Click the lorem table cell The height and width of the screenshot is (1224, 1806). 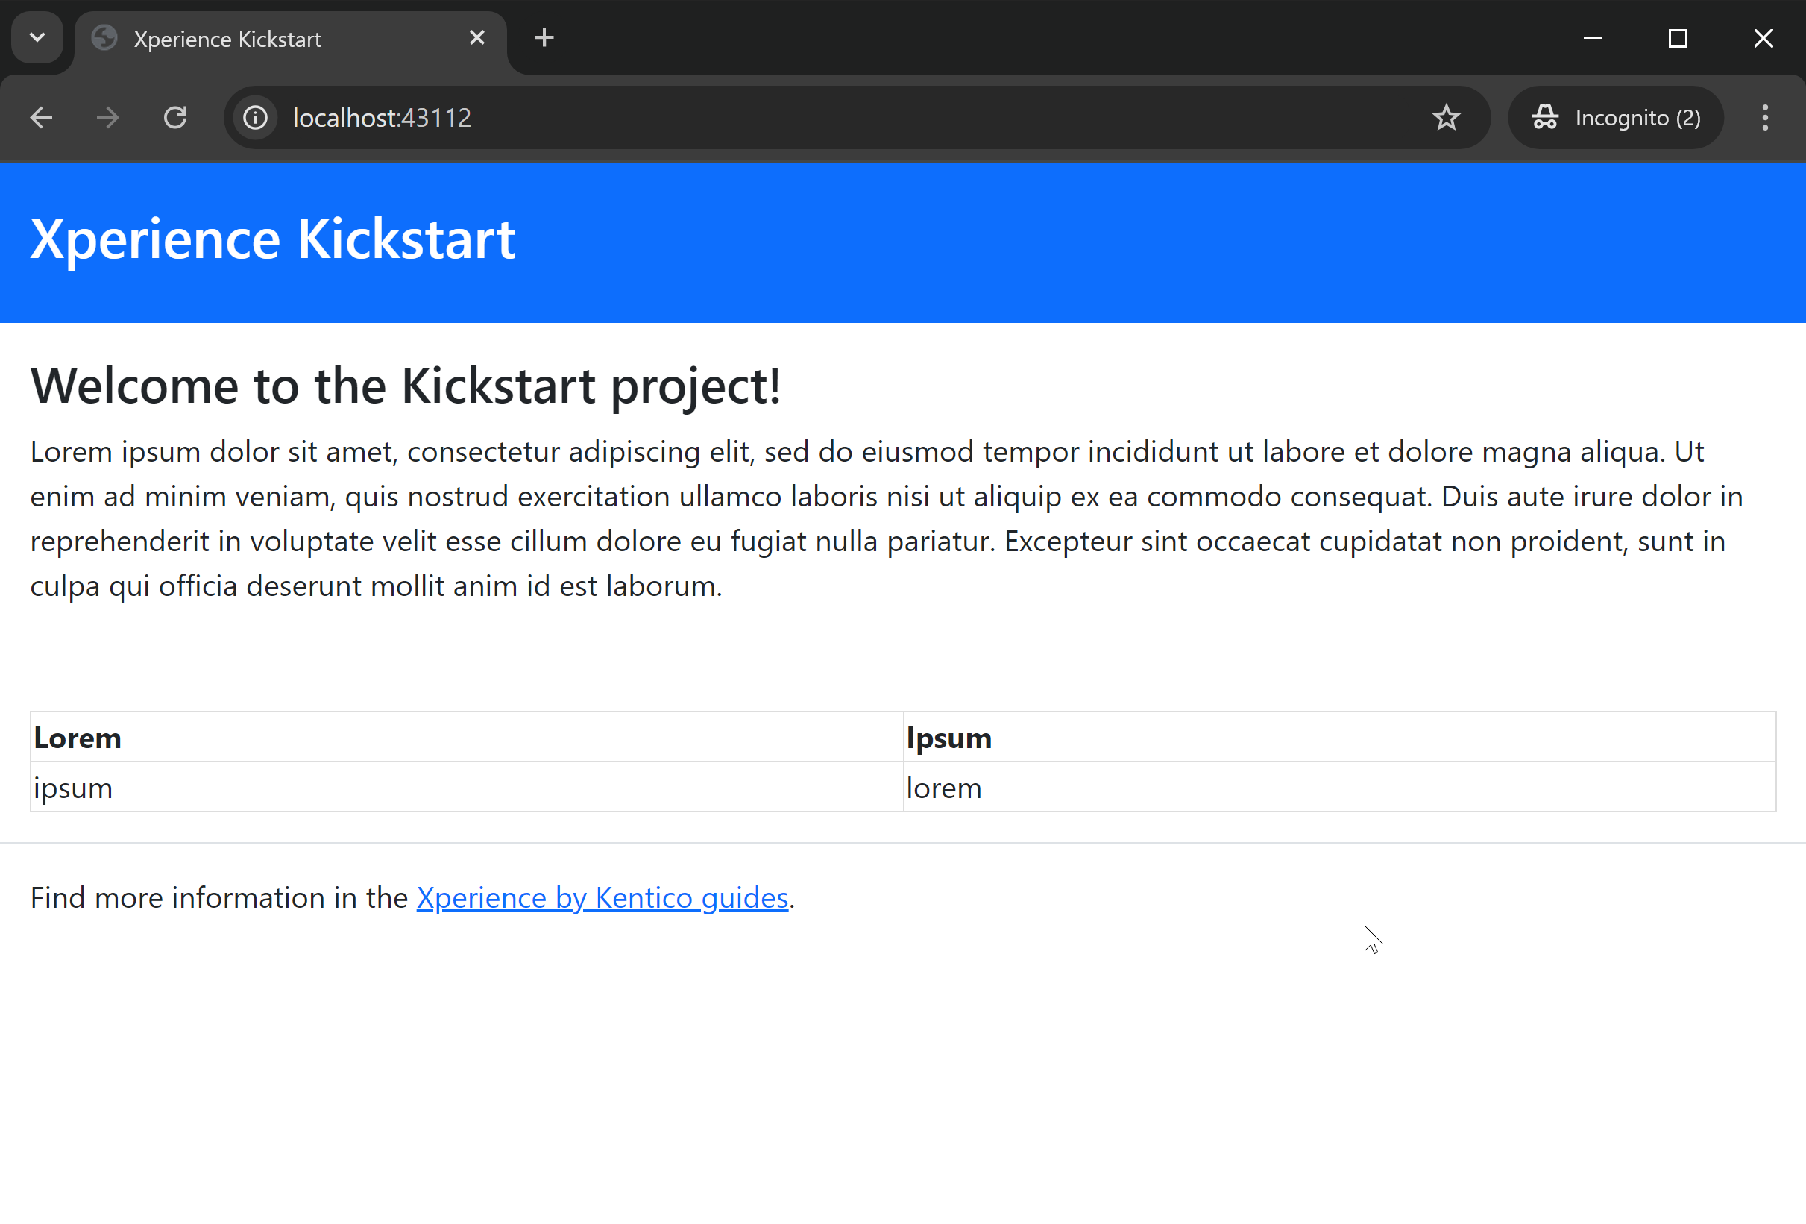coord(944,789)
